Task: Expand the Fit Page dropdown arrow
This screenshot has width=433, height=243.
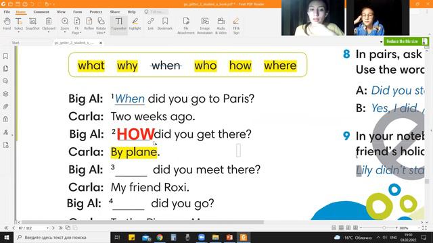Action: click(80, 33)
